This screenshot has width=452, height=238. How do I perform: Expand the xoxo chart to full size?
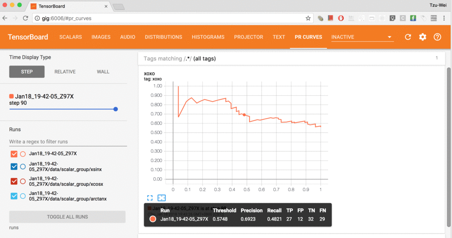click(150, 198)
